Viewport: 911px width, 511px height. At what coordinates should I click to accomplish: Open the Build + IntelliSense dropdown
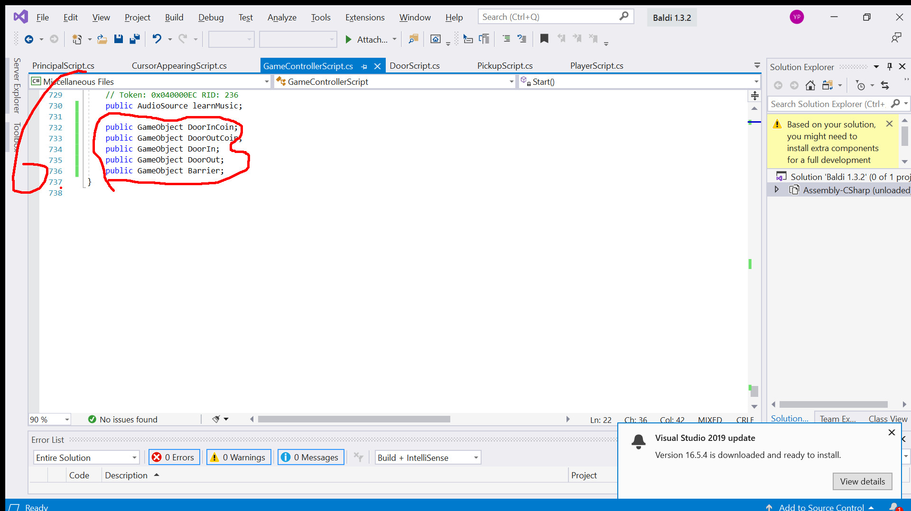point(428,457)
